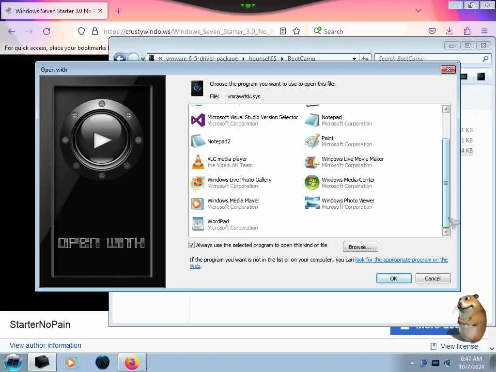496x372 pixels.
Task: Click the hounsell65 breadcrumb folder
Action: pyautogui.click(x=263, y=59)
